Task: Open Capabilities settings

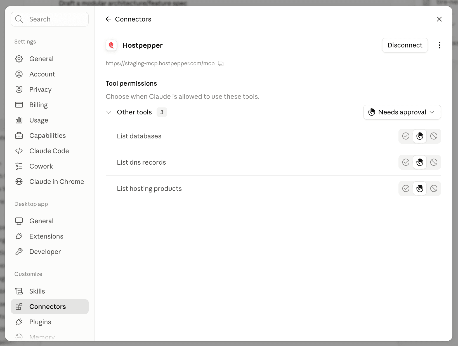Action: point(50,136)
